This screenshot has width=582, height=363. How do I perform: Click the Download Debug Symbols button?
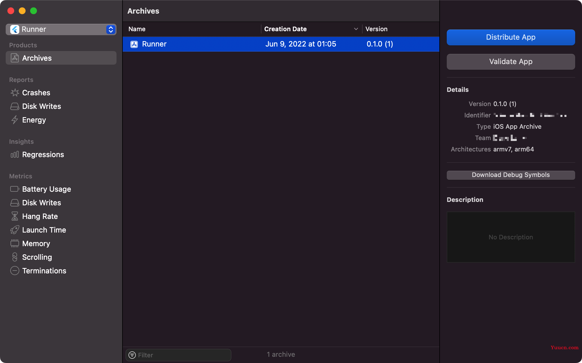pyautogui.click(x=511, y=175)
